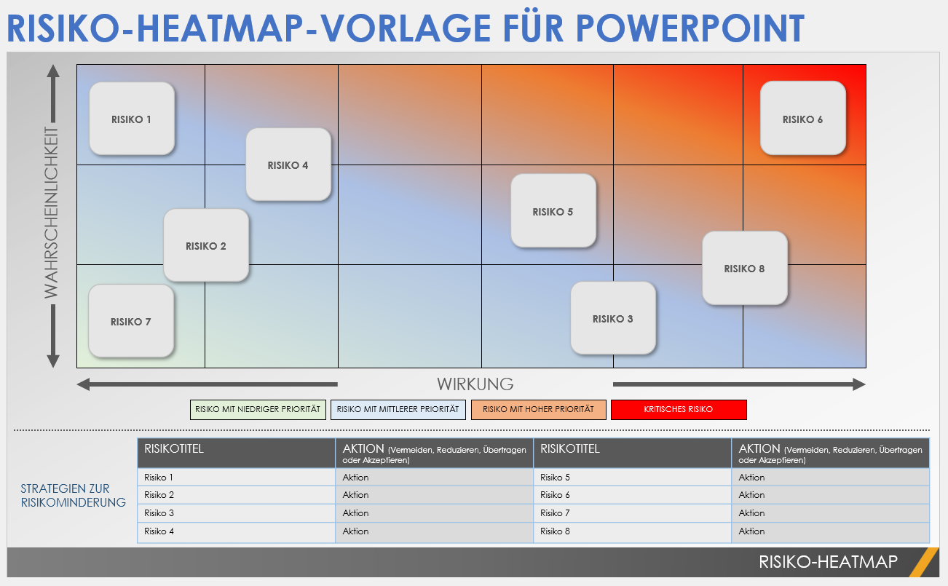Click the Aktion cell for Risiko 8
Viewport: 948px width, 586px height.
831,531
